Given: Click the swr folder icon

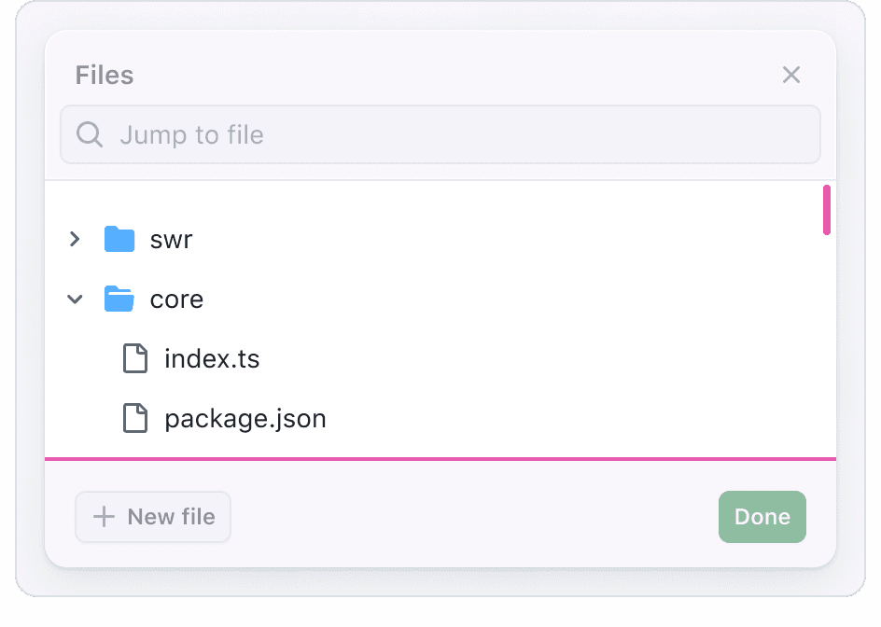Looking at the screenshot, I should pyautogui.click(x=119, y=240).
